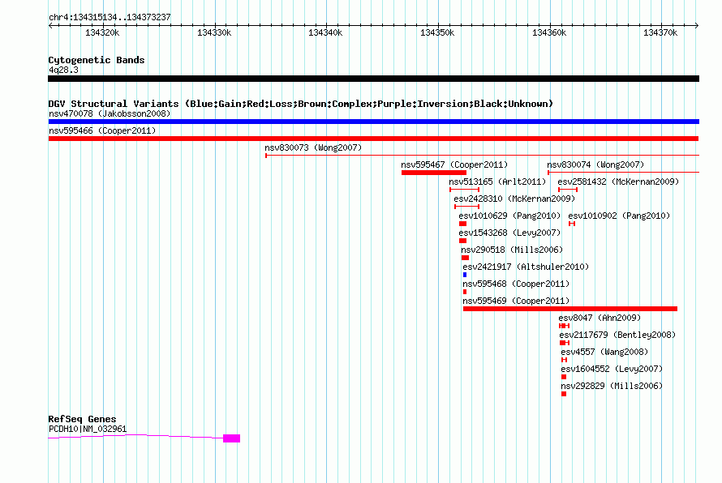Click the 134370k ruler tick label
This screenshot has width=722, height=483.
[x=661, y=32]
